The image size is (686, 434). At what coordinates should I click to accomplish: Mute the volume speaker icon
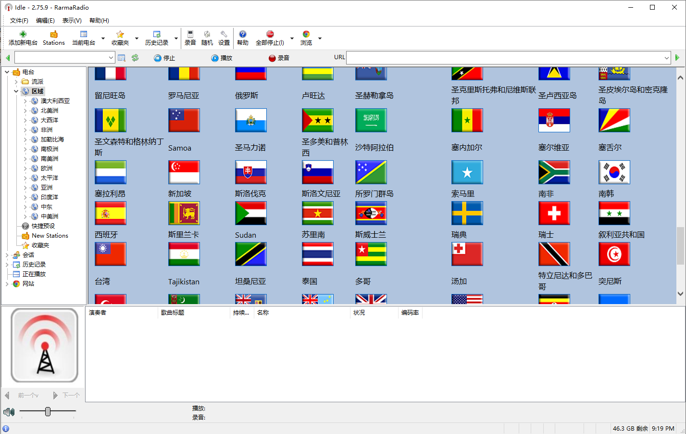[x=9, y=412]
